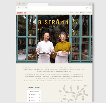Image resolution: width=106 pixels, height=103 pixels.
Task: Open the Inicio navigation item
Action: 72,13
